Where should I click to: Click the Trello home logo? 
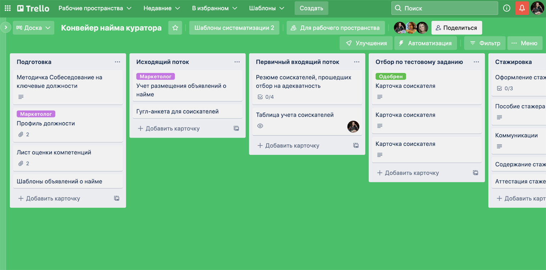coord(33,8)
